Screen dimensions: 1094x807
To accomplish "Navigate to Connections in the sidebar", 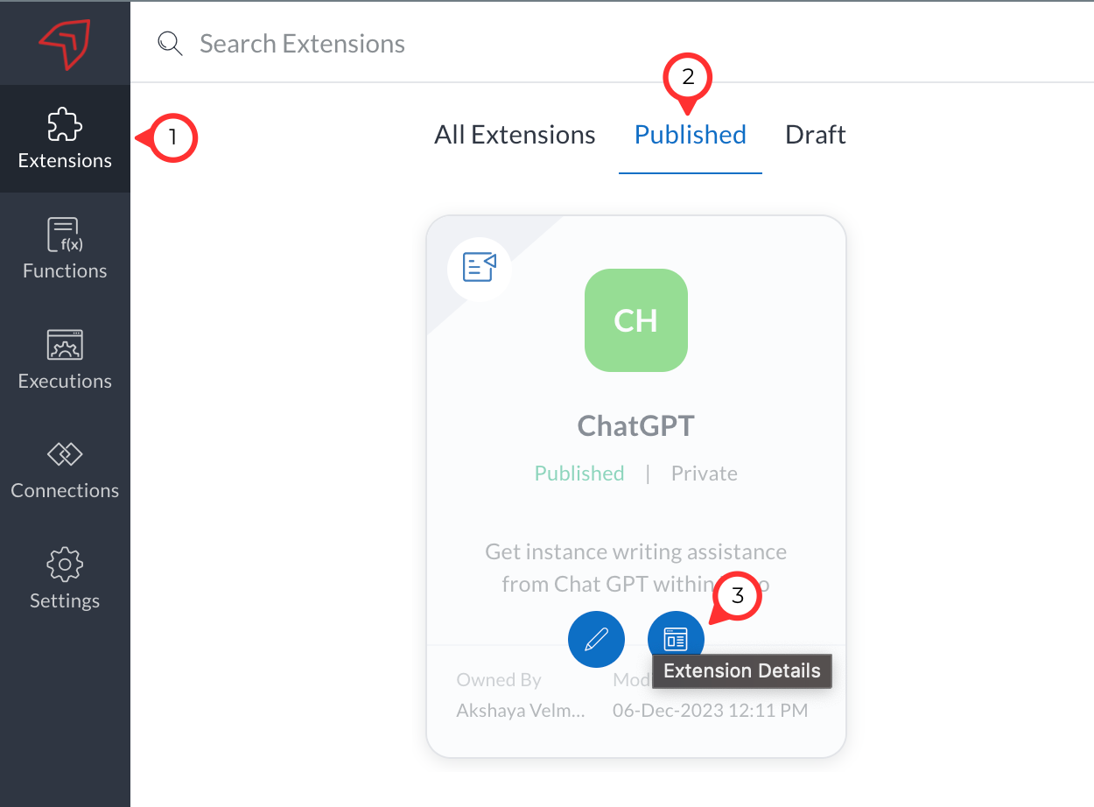I will pos(65,469).
